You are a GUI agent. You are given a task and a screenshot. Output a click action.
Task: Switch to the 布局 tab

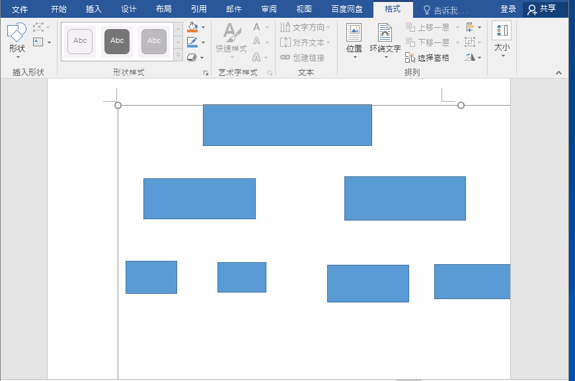163,9
